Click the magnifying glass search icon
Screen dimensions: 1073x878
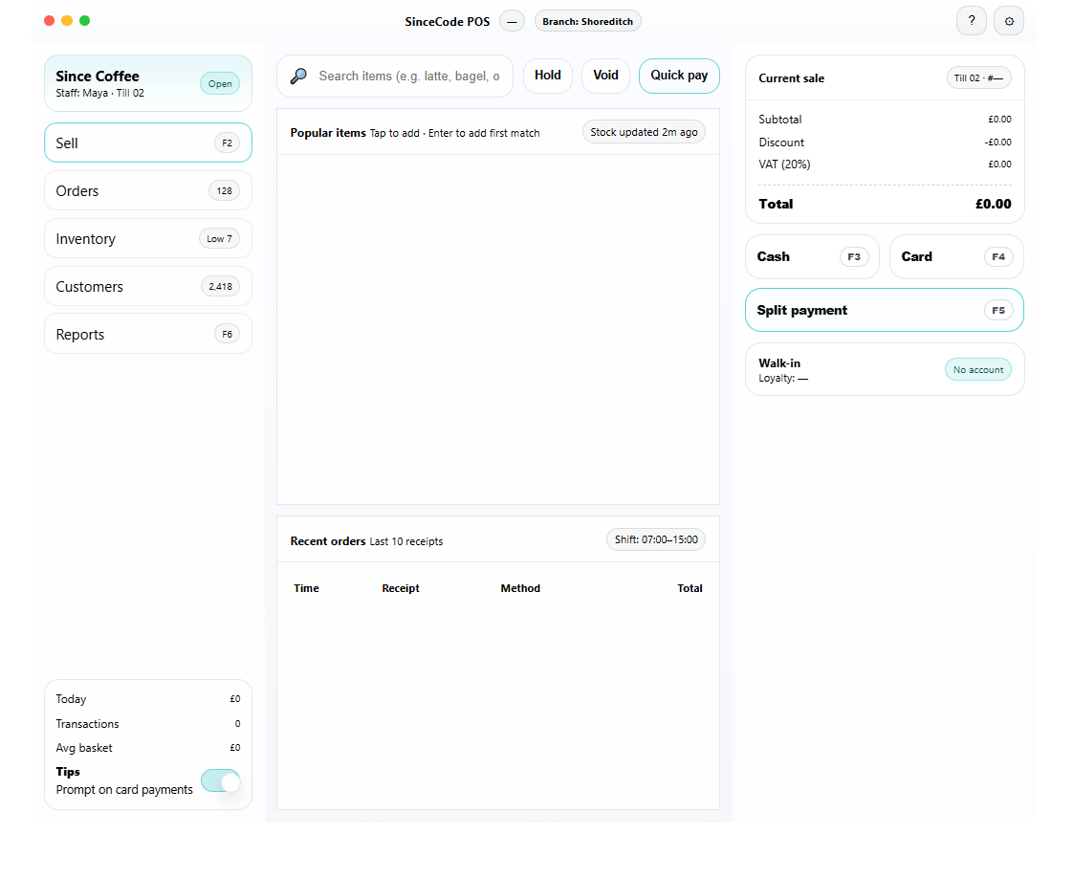tap(298, 77)
